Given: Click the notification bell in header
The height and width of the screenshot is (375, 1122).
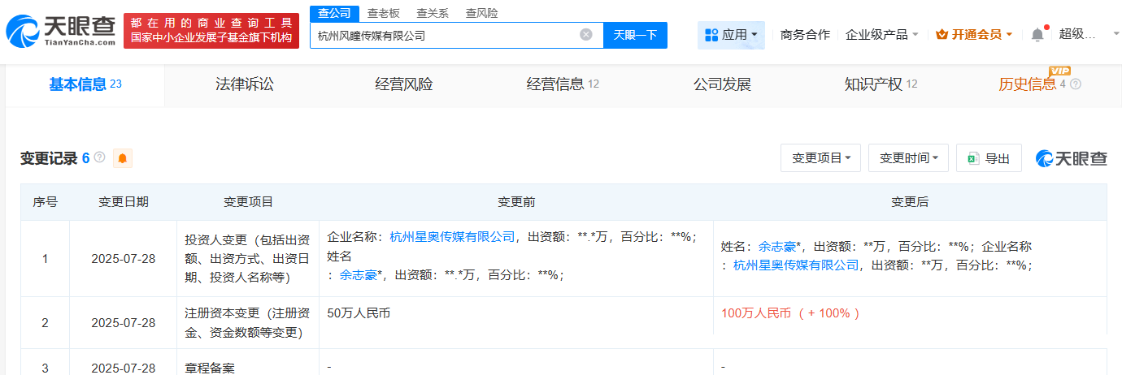Looking at the screenshot, I should 1037,35.
